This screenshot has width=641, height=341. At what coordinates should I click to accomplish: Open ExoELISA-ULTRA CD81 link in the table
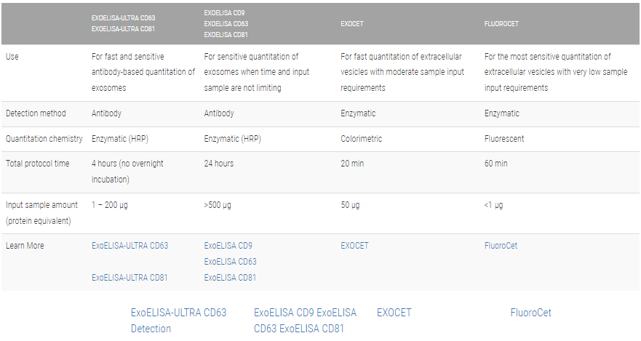[130, 277]
